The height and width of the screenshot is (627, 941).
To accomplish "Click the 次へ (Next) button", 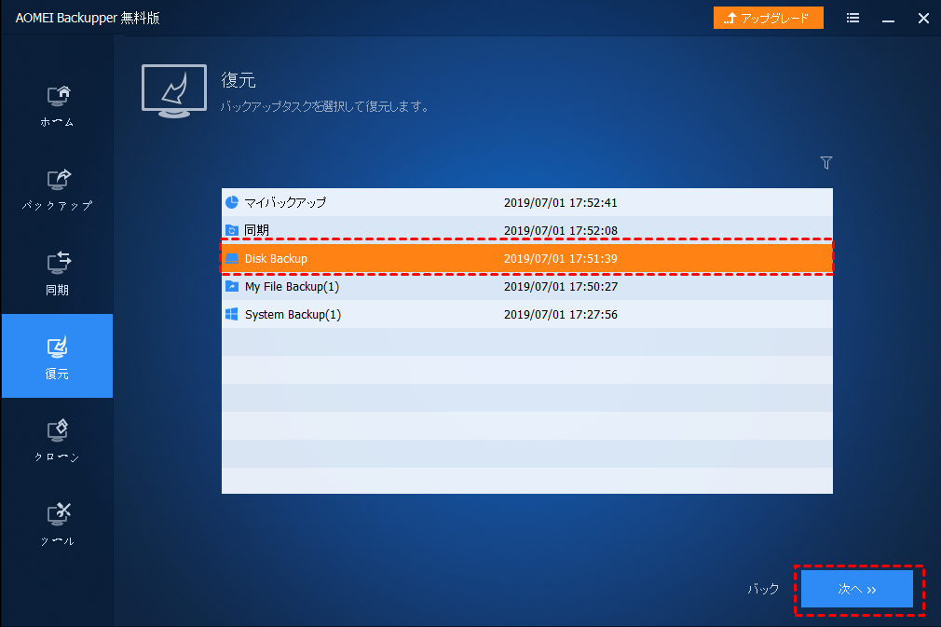I will [857, 589].
